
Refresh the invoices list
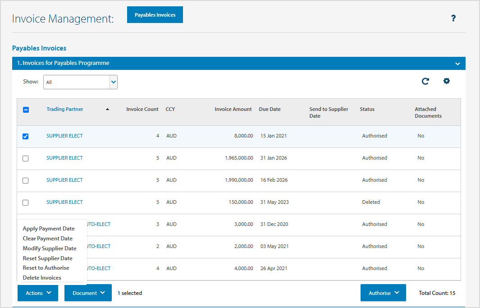click(425, 81)
